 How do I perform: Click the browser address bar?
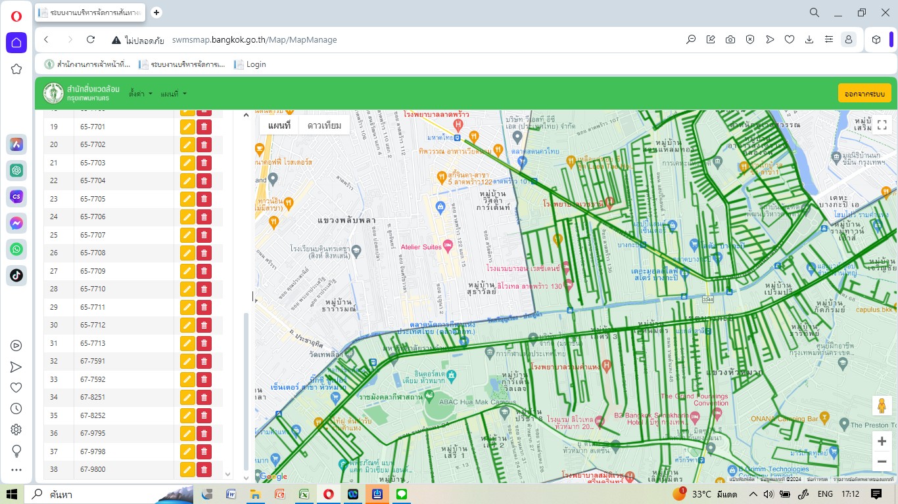[x=394, y=39]
